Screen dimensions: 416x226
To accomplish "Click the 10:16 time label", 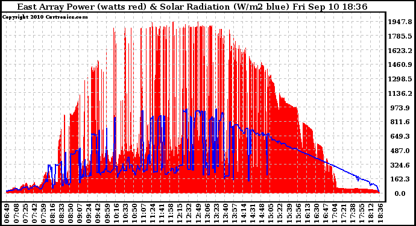I will point(116,213).
